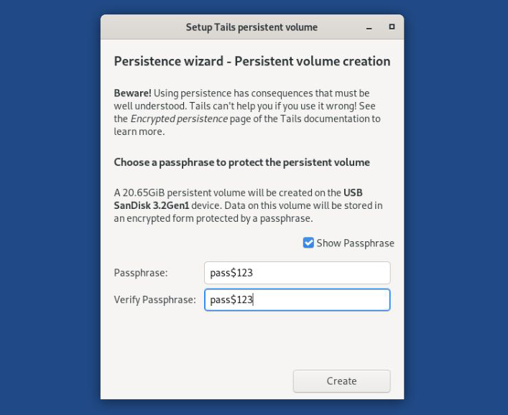Click the blue desktop background
The image size is (508, 415).
coord(50,215)
